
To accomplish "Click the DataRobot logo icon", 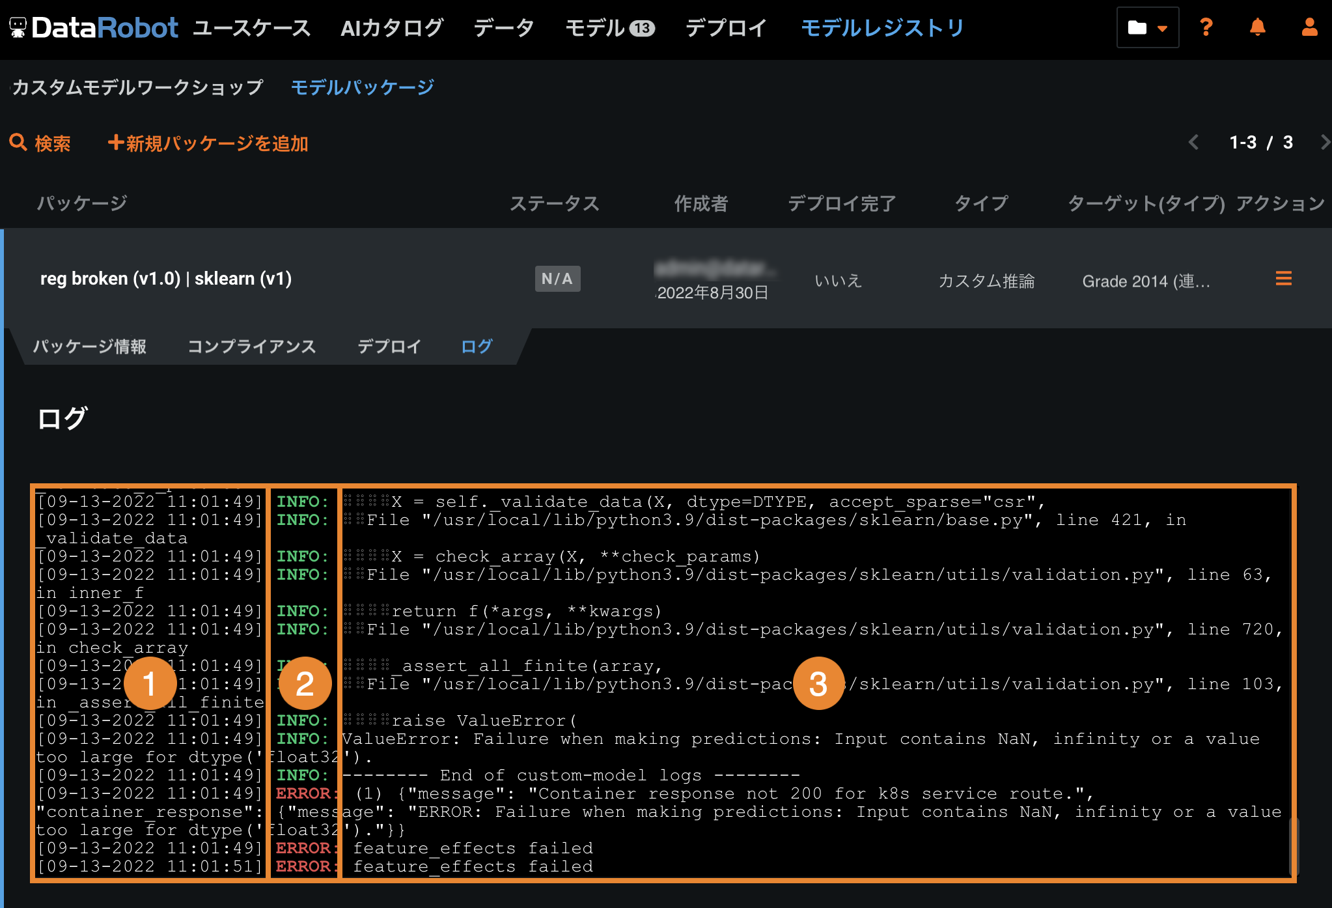I will (x=18, y=27).
